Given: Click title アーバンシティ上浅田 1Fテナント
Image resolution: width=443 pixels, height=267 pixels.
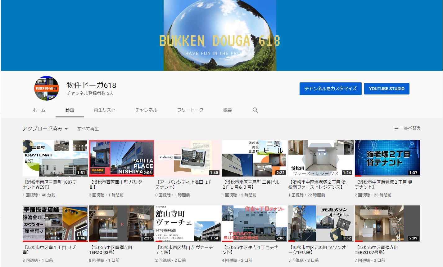Looking at the screenshot, I should 183,185.
